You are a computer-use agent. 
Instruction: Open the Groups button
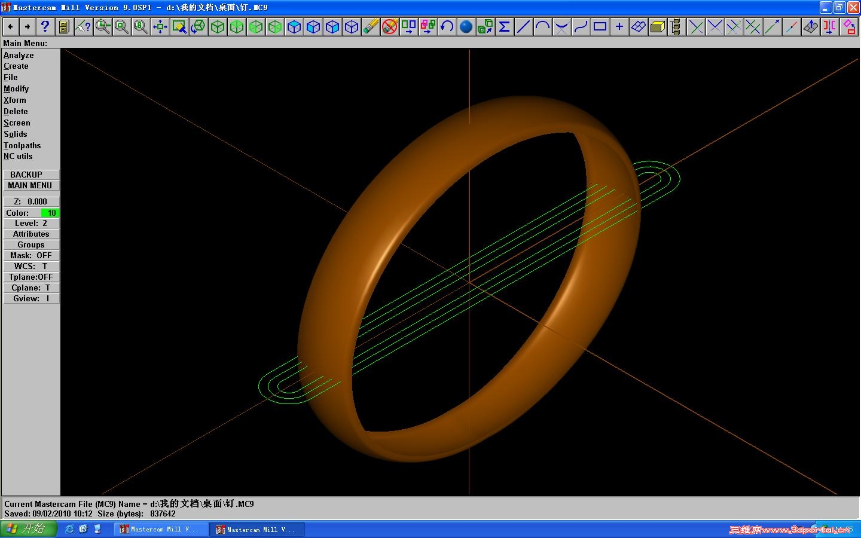tap(31, 245)
